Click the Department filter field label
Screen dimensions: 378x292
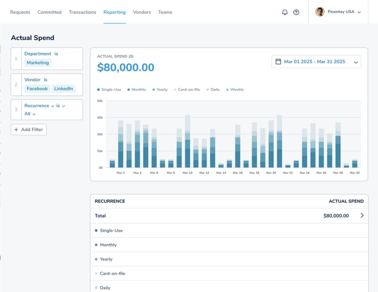click(x=38, y=54)
